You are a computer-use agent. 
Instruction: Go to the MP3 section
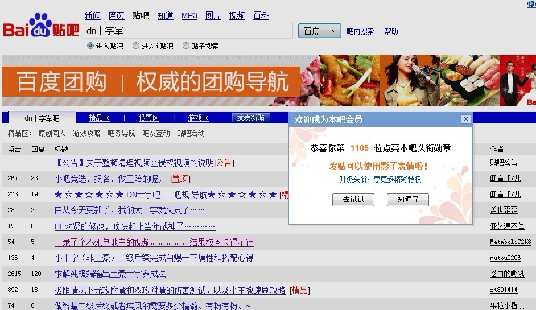[x=189, y=16]
